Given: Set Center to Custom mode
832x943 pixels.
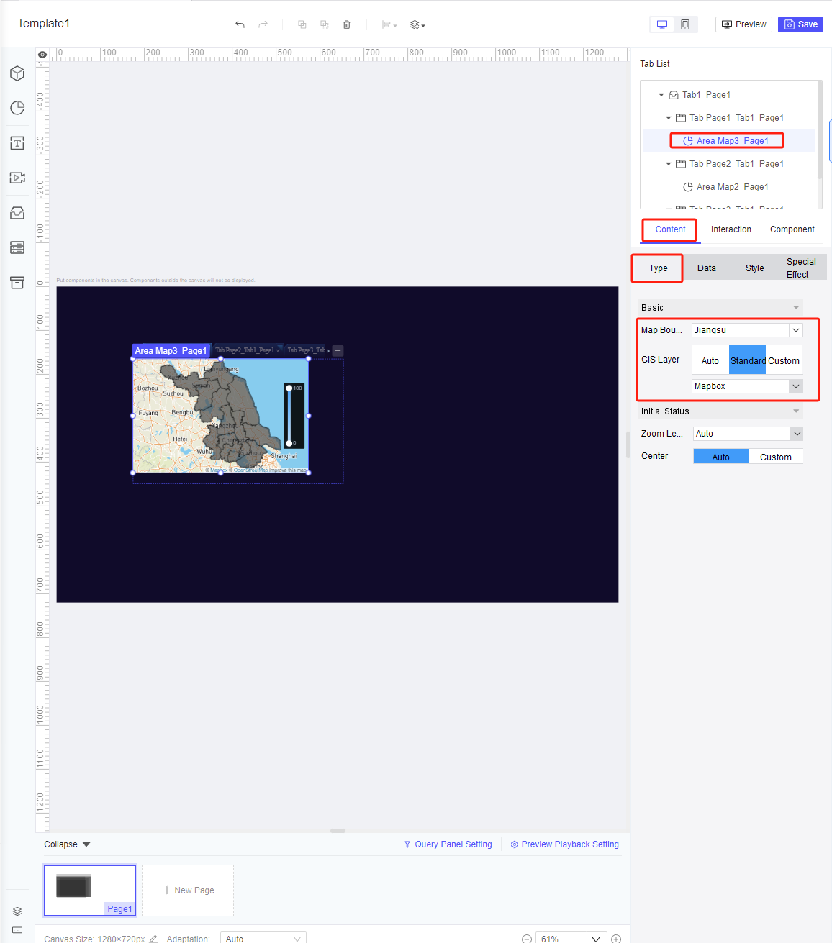Looking at the screenshot, I should (776, 456).
